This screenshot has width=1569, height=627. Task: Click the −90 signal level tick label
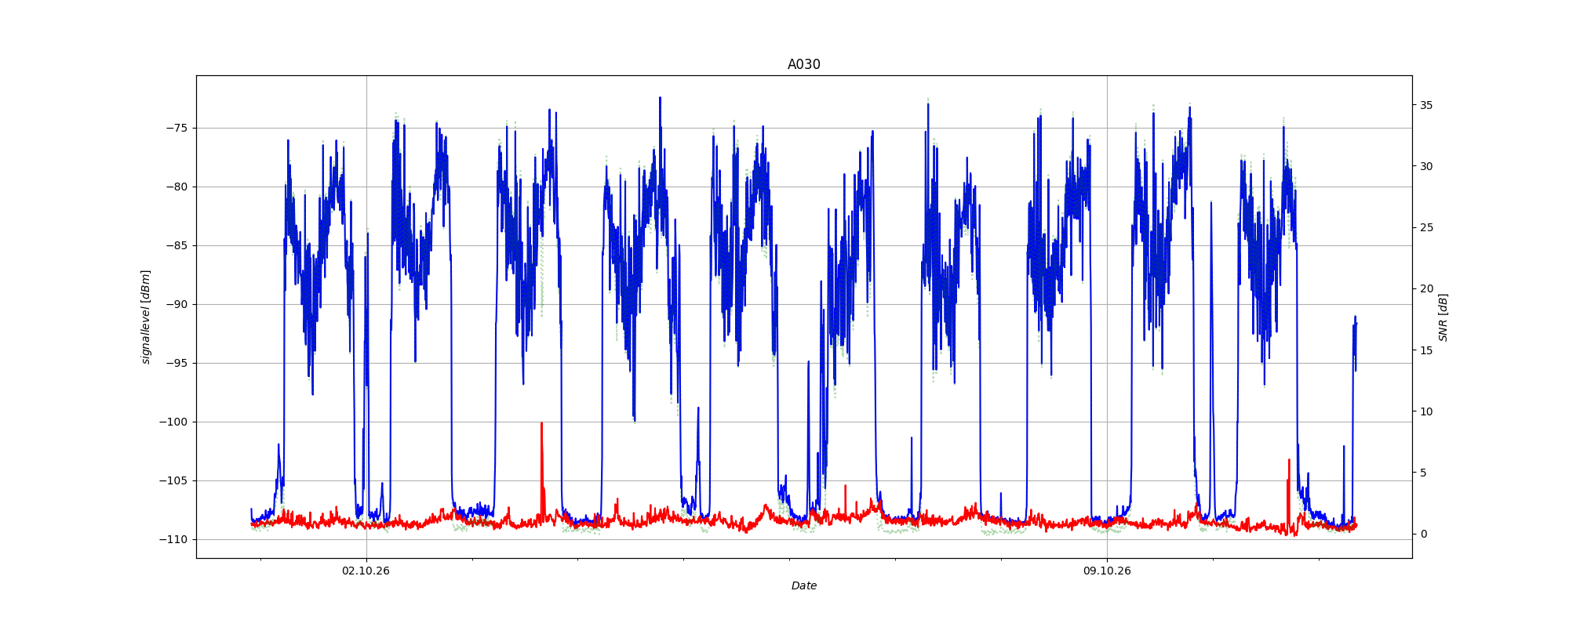coord(177,305)
